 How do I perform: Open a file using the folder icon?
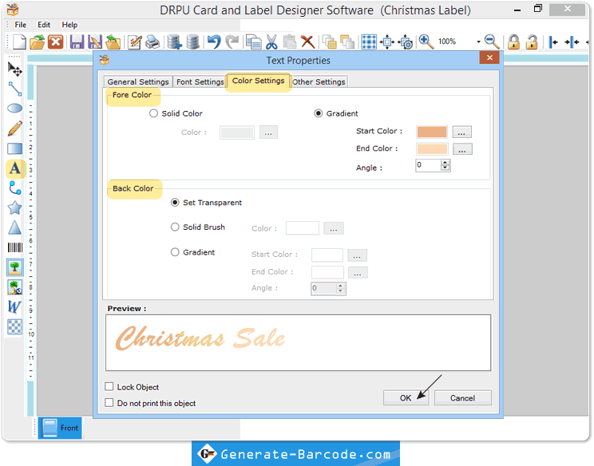click(x=37, y=41)
